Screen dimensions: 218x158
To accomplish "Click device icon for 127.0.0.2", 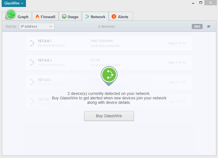I will tap(32, 63).
